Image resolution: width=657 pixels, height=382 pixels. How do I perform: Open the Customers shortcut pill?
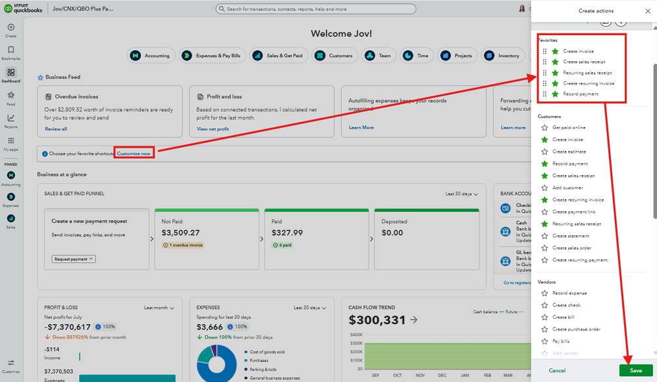334,55
